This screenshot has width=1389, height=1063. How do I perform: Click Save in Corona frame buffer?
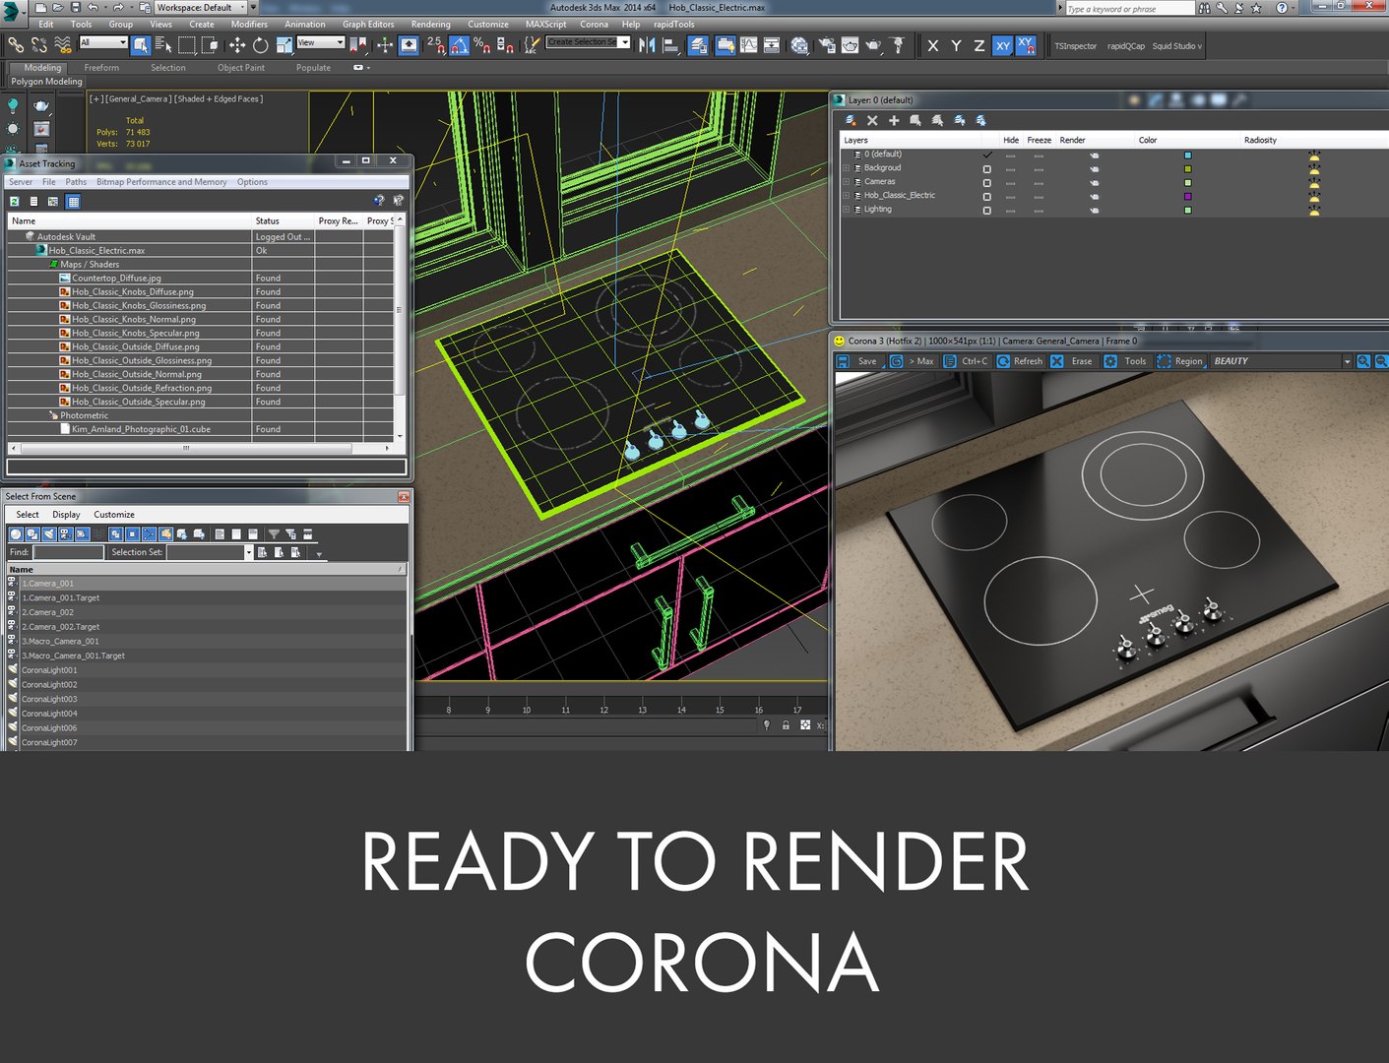[857, 361]
